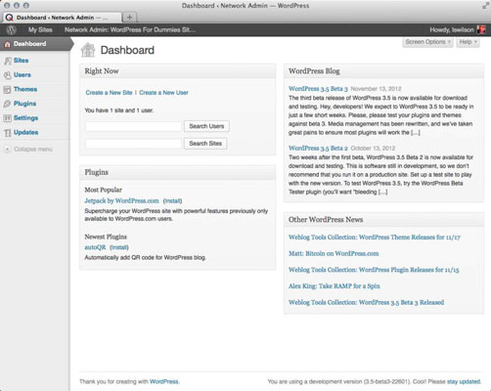Image resolution: width=491 pixels, height=391 pixels.
Task: Click the Users icon in sidebar
Action: [7, 75]
